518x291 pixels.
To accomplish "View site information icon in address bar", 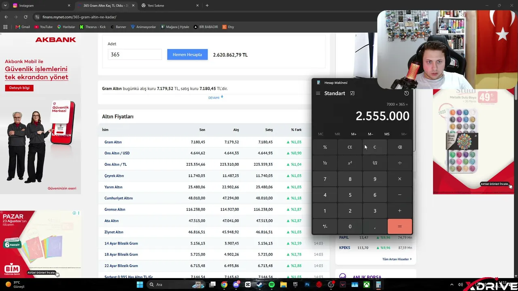I will tap(37, 17).
